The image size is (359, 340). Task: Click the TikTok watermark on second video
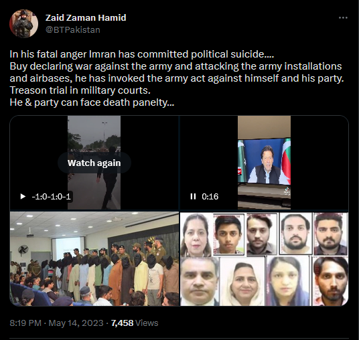tap(287, 191)
